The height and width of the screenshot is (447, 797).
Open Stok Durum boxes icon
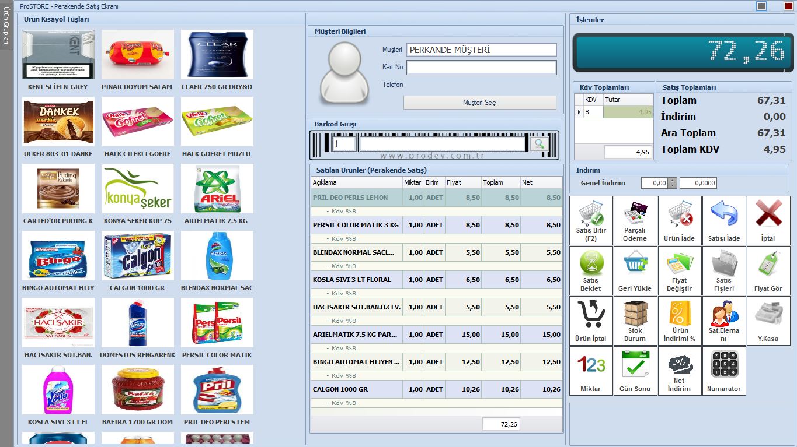click(x=635, y=321)
